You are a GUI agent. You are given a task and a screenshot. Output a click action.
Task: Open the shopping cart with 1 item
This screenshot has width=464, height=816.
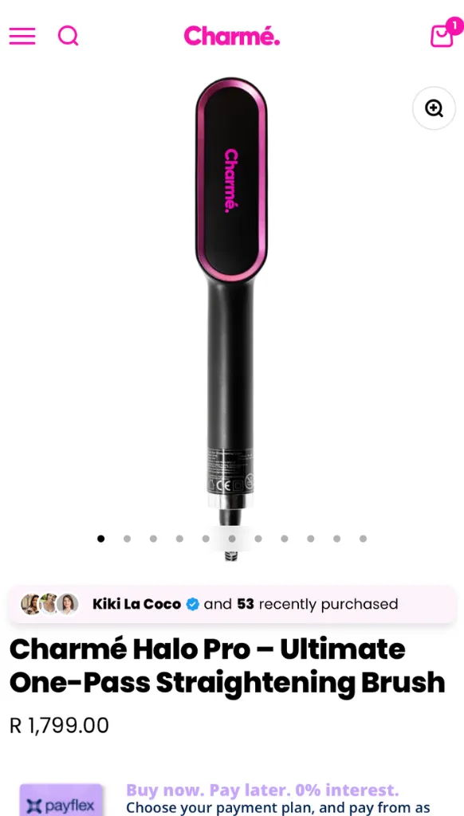pyautogui.click(x=442, y=37)
